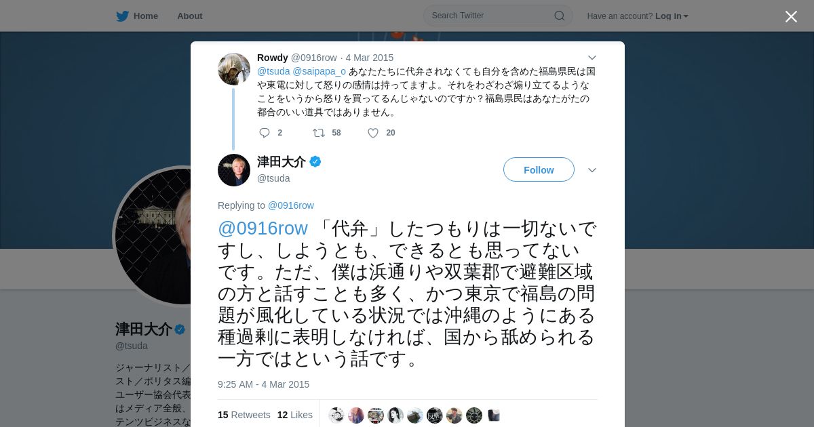This screenshot has width=814, height=427.
Task: Expand the chevron menu on Rowdy's tweet
Action: 592,58
